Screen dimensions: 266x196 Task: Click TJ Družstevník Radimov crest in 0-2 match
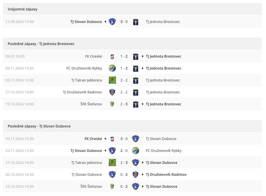(135, 174)
